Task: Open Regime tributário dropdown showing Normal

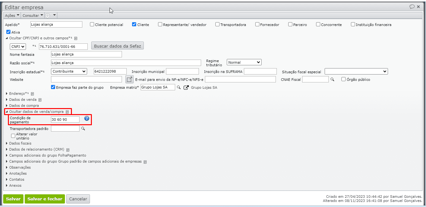Action: [244, 62]
